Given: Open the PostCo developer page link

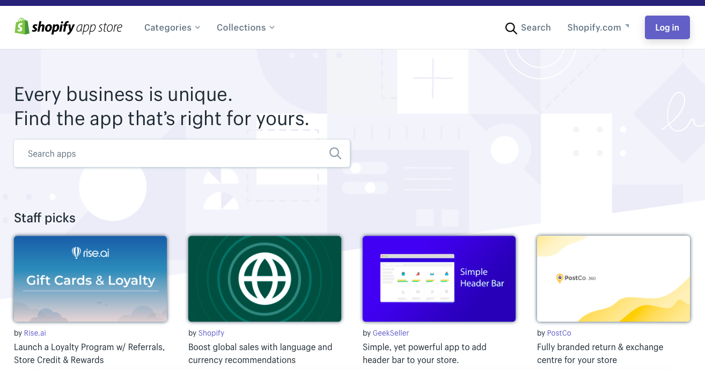Looking at the screenshot, I should click(x=559, y=333).
